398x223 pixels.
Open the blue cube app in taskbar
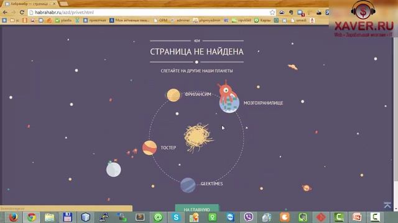pyautogui.click(x=86, y=217)
